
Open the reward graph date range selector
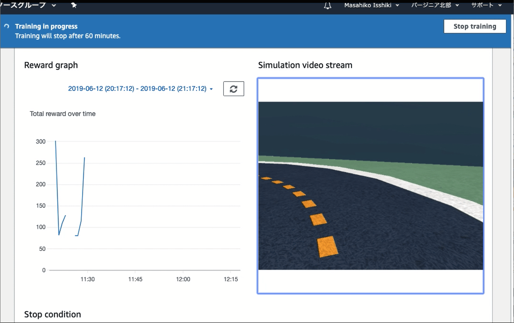click(x=139, y=89)
